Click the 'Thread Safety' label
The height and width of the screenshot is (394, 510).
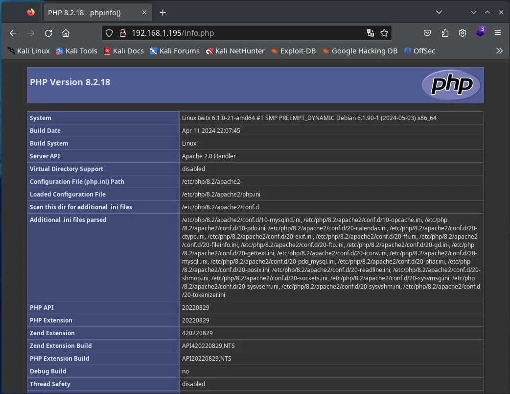coord(50,384)
